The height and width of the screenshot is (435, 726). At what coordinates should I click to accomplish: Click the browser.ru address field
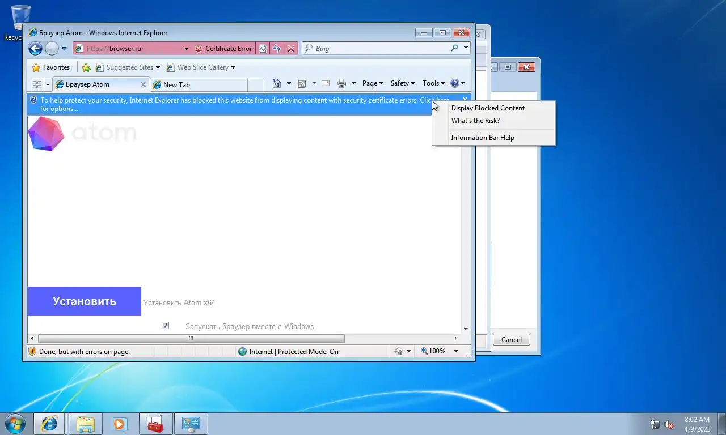(x=134, y=49)
